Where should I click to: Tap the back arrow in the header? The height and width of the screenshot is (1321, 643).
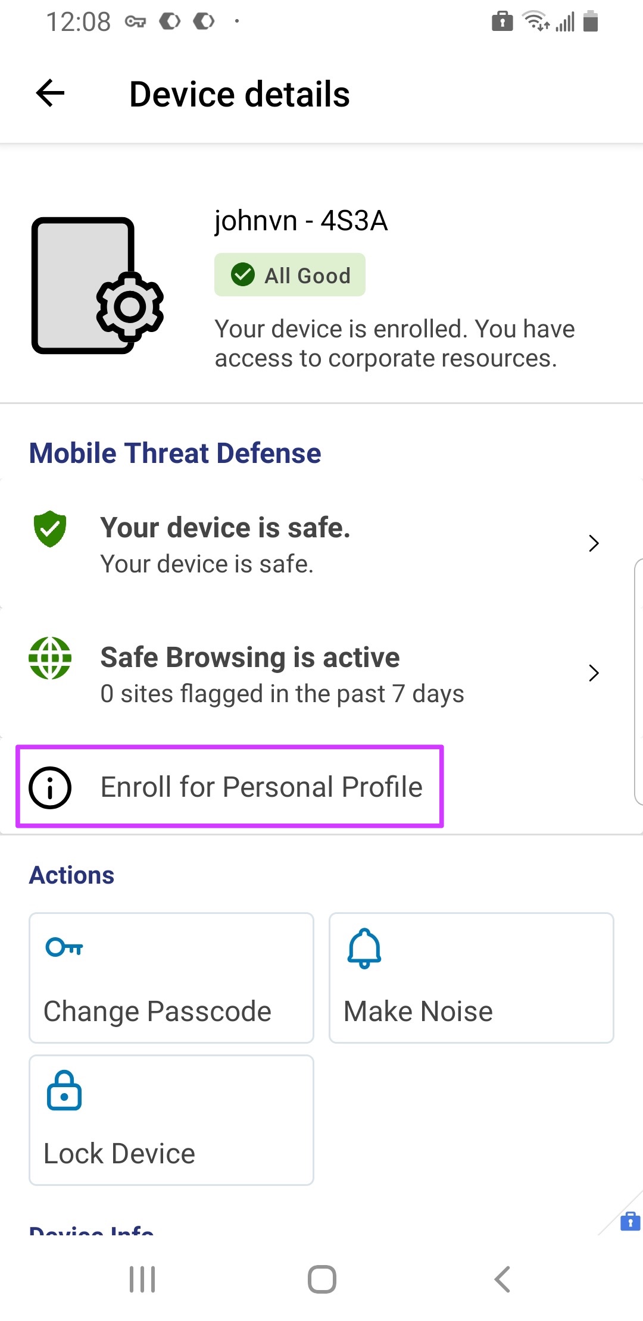[51, 93]
